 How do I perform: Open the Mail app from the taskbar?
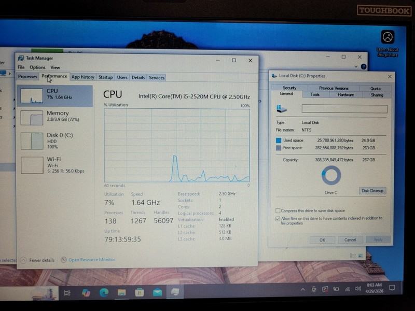click(158, 292)
